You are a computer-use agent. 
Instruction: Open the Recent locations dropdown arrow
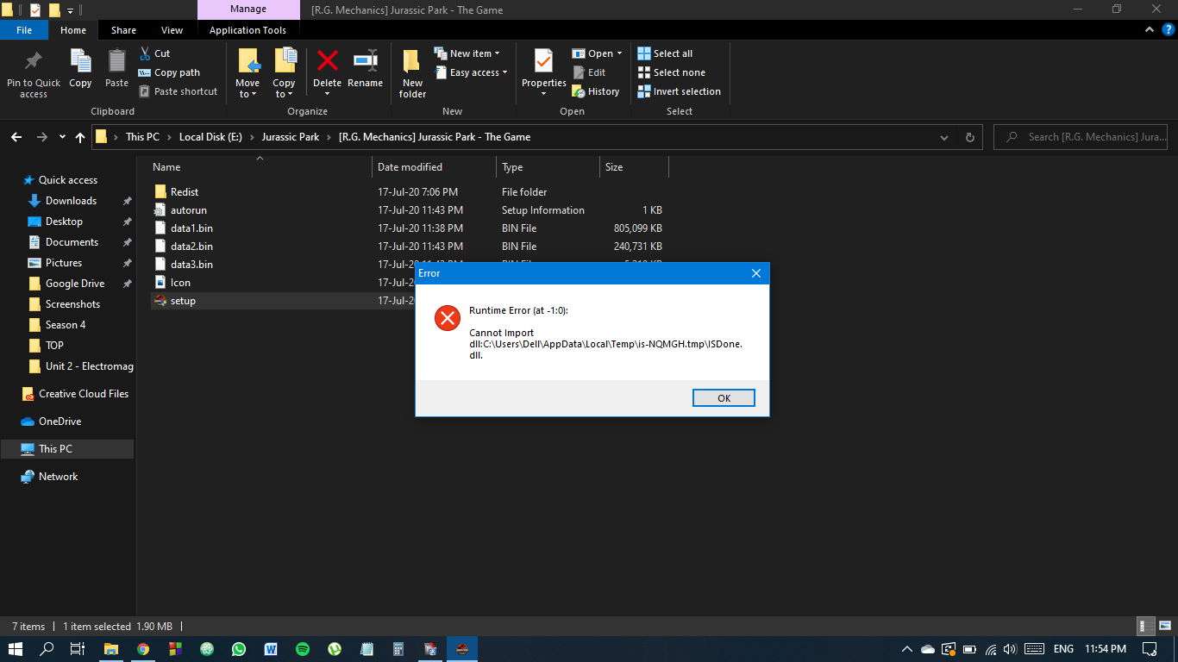(x=62, y=137)
